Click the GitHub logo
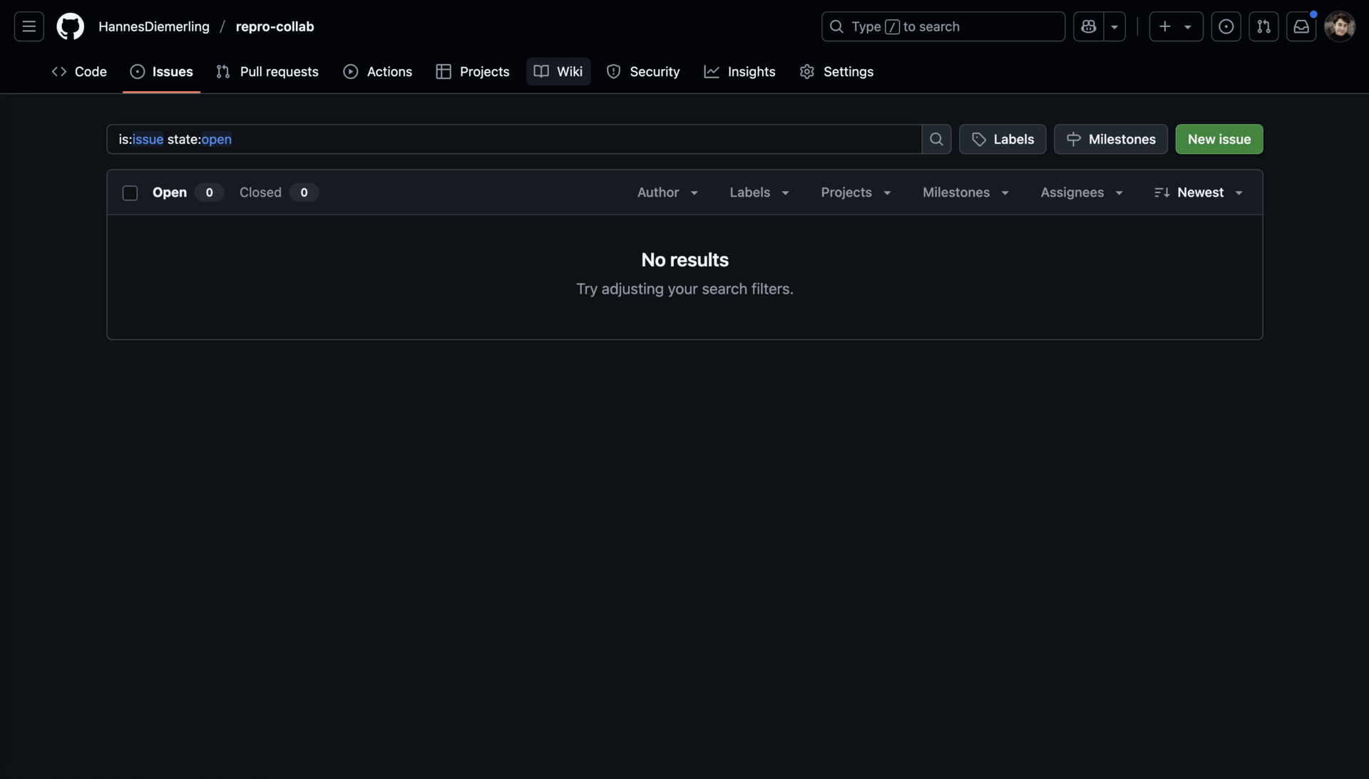1369x779 pixels. pos(70,26)
